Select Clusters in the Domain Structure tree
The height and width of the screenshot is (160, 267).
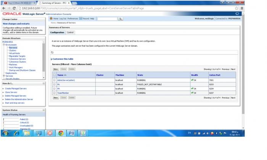13,50
